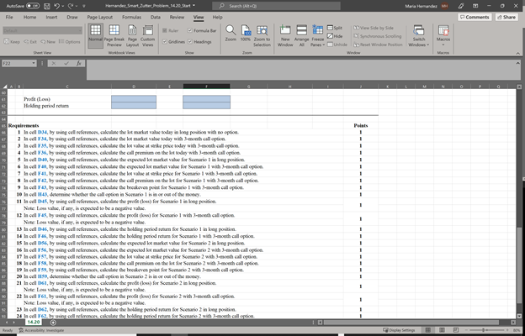The width and height of the screenshot is (525, 336).
Task: Click the Zoom magnifier icon
Action: 231,34
